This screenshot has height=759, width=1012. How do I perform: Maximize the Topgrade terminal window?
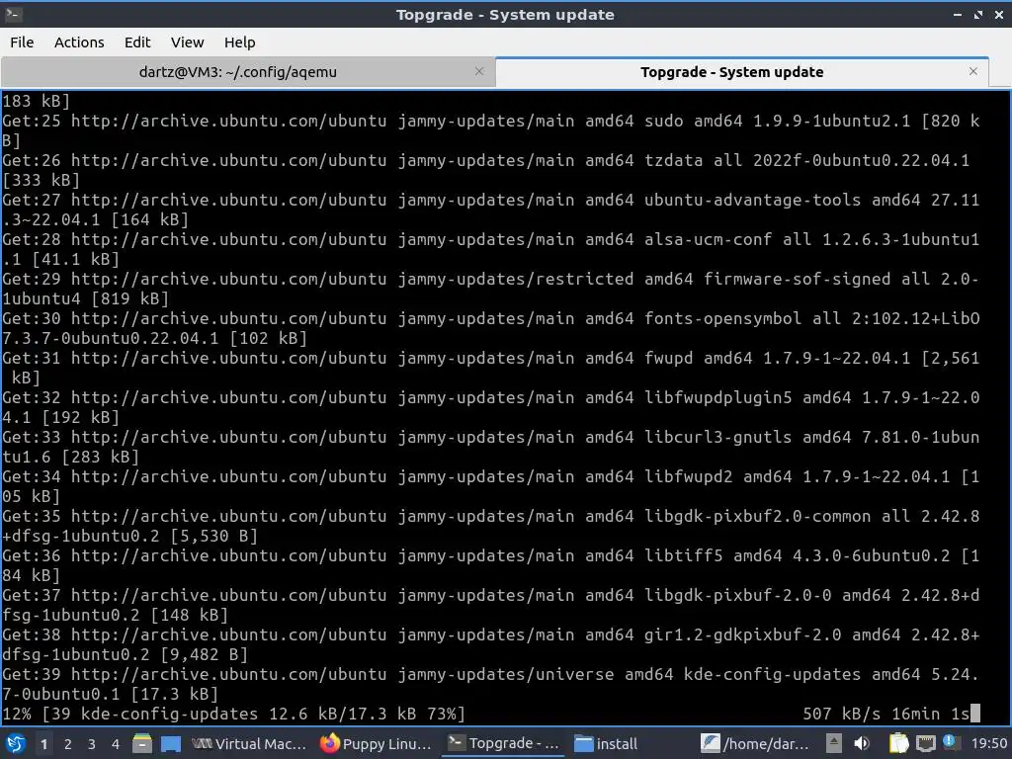tap(978, 14)
